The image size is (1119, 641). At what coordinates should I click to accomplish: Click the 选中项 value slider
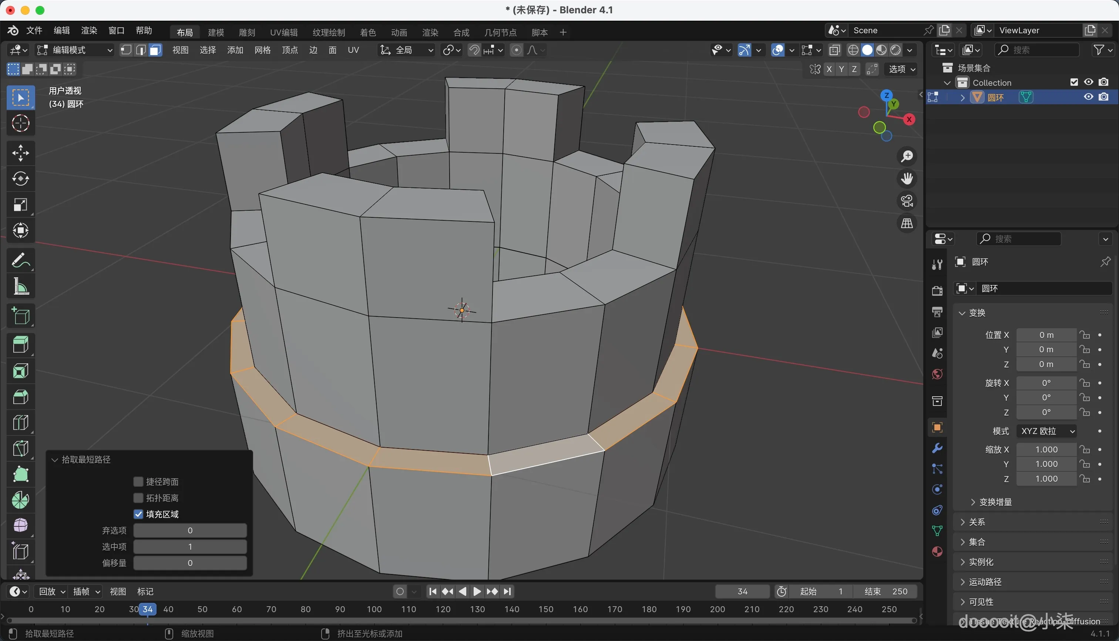click(190, 547)
